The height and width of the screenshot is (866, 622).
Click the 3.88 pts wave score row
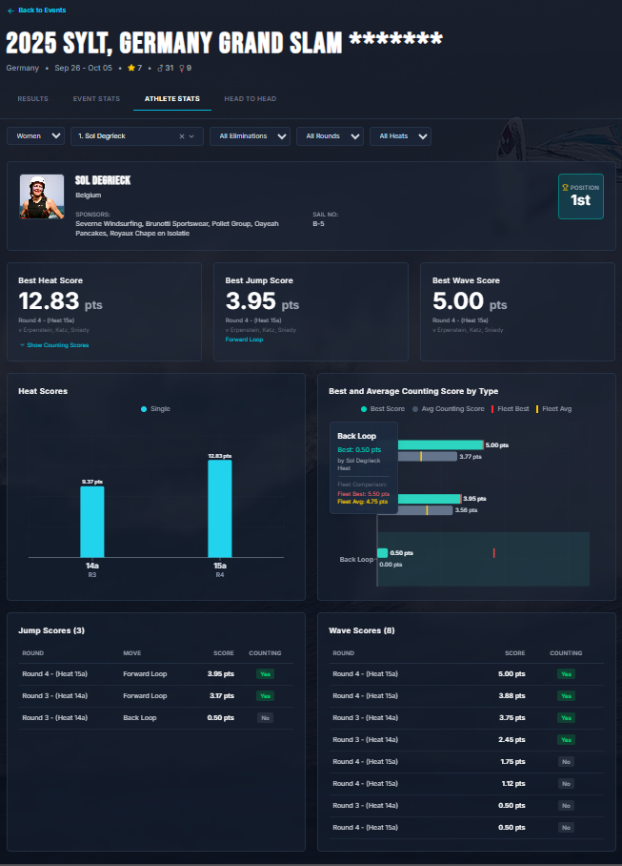[467, 696]
